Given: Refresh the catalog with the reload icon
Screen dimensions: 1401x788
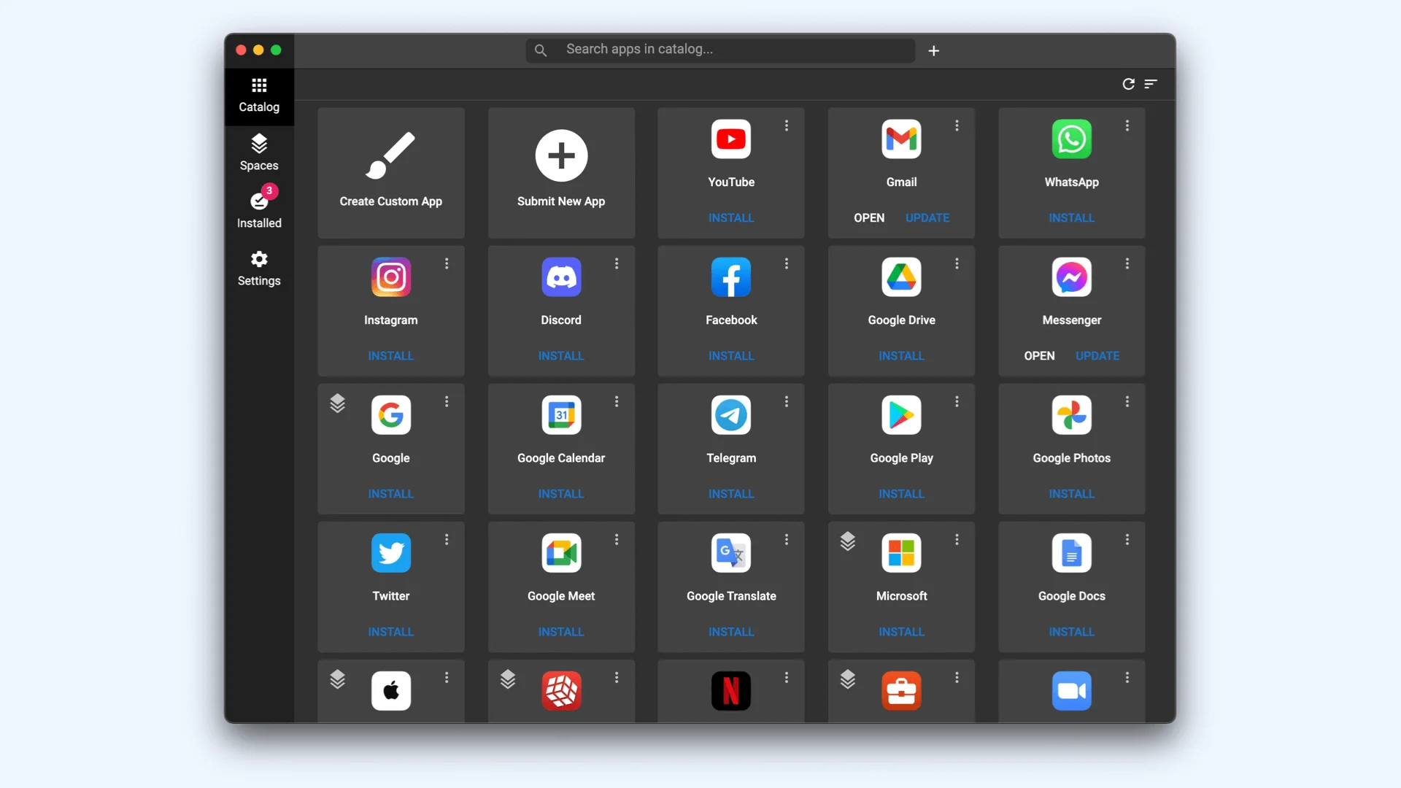Looking at the screenshot, I should pos(1128,84).
